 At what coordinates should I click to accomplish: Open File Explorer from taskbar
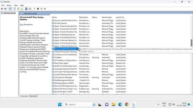tap(113, 104)
